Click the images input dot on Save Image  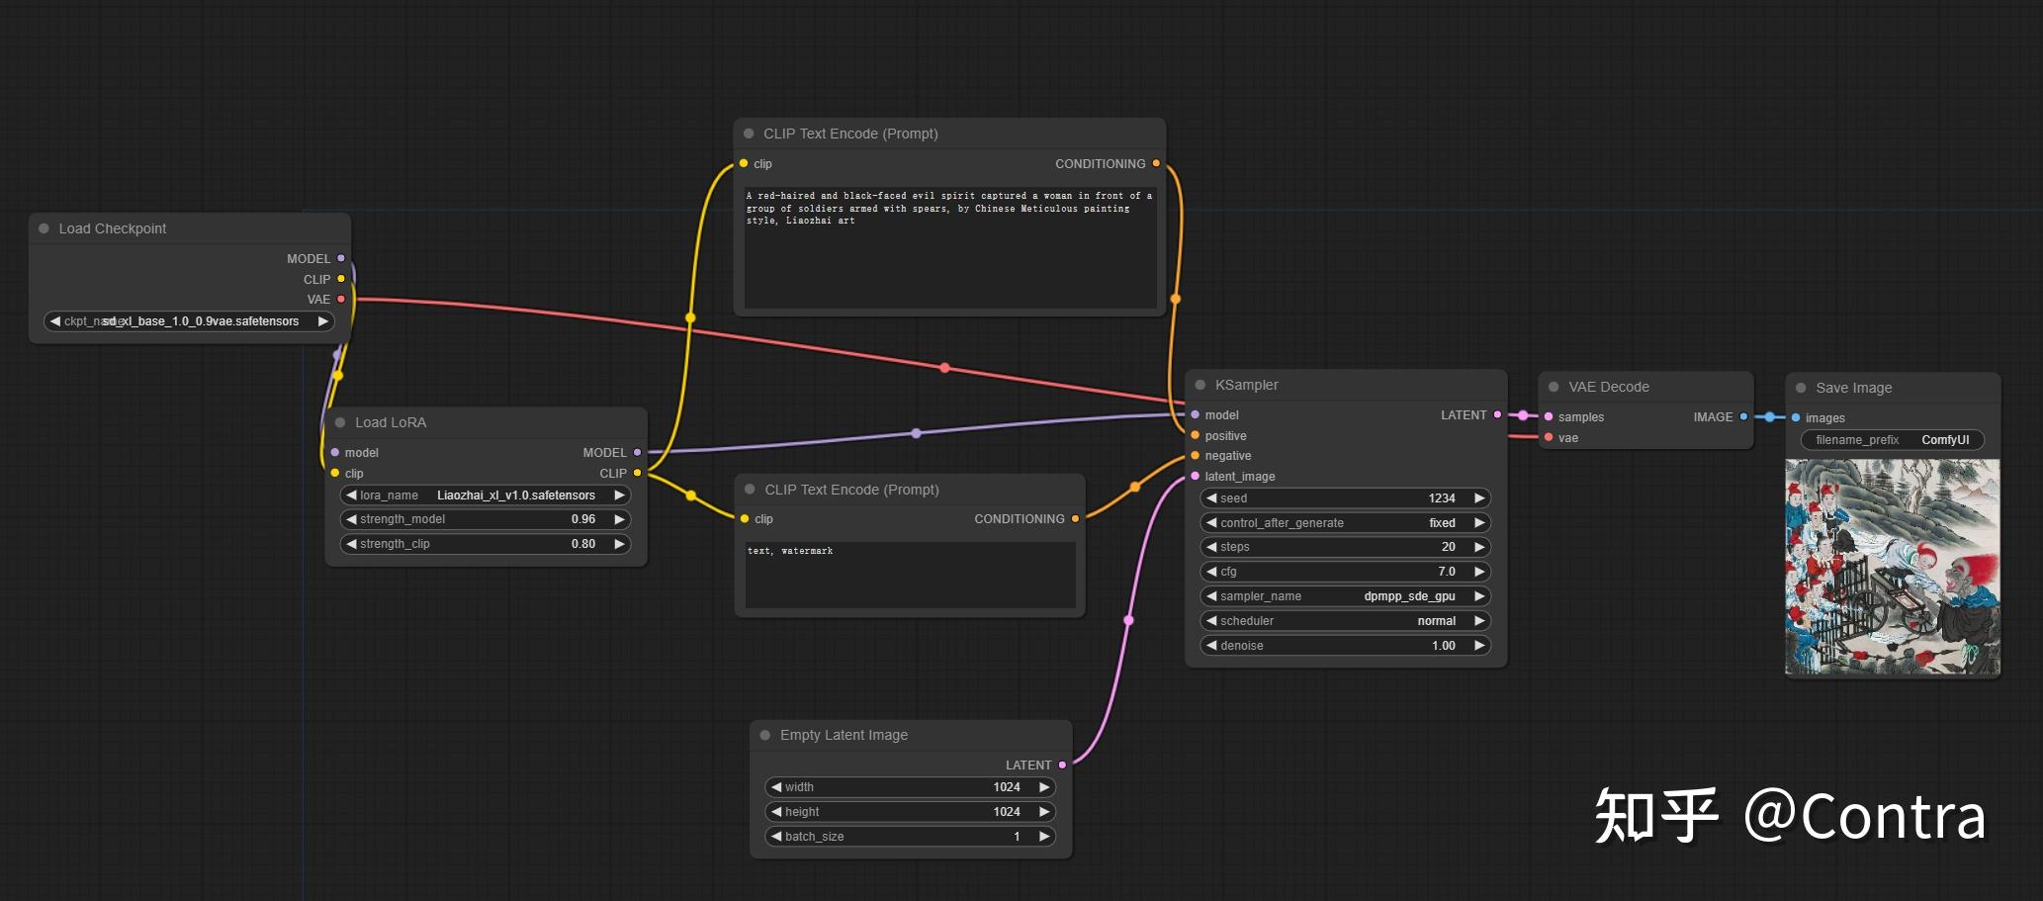(x=1795, y=417)
